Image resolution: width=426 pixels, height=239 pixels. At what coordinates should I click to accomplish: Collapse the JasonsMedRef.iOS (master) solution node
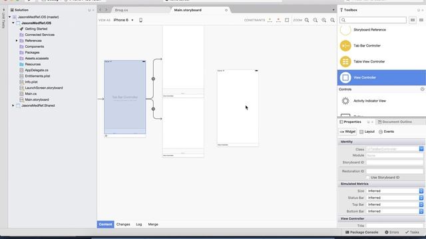coord(9,17)
